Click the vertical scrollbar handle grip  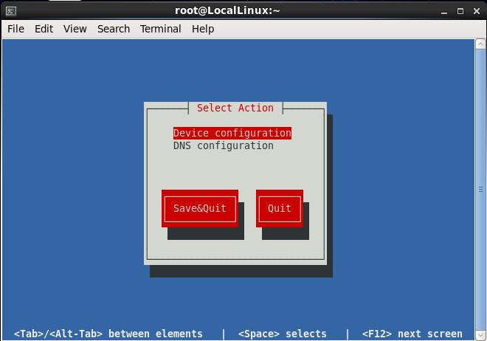480,189
